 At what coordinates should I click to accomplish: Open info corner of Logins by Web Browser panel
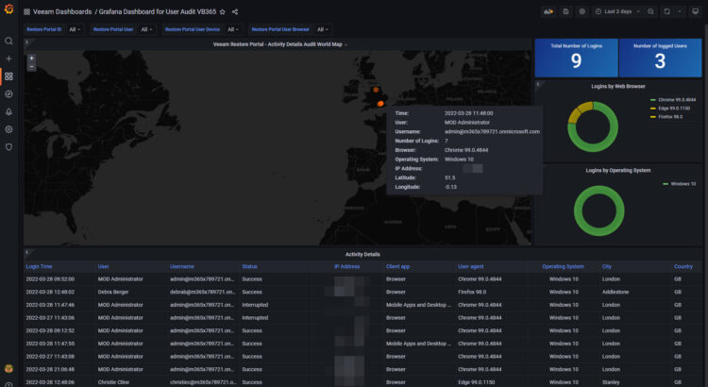538,84
